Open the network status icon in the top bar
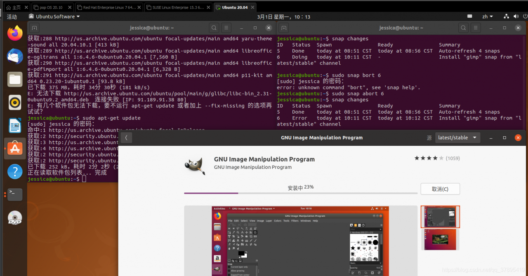Viewport: 528px width, 276px height. click(x=507, y=16)
